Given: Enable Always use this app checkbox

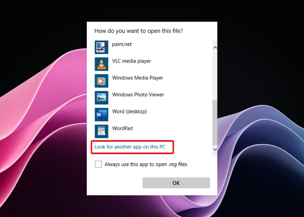Looking at the screenshot, I should click(98, 164).
